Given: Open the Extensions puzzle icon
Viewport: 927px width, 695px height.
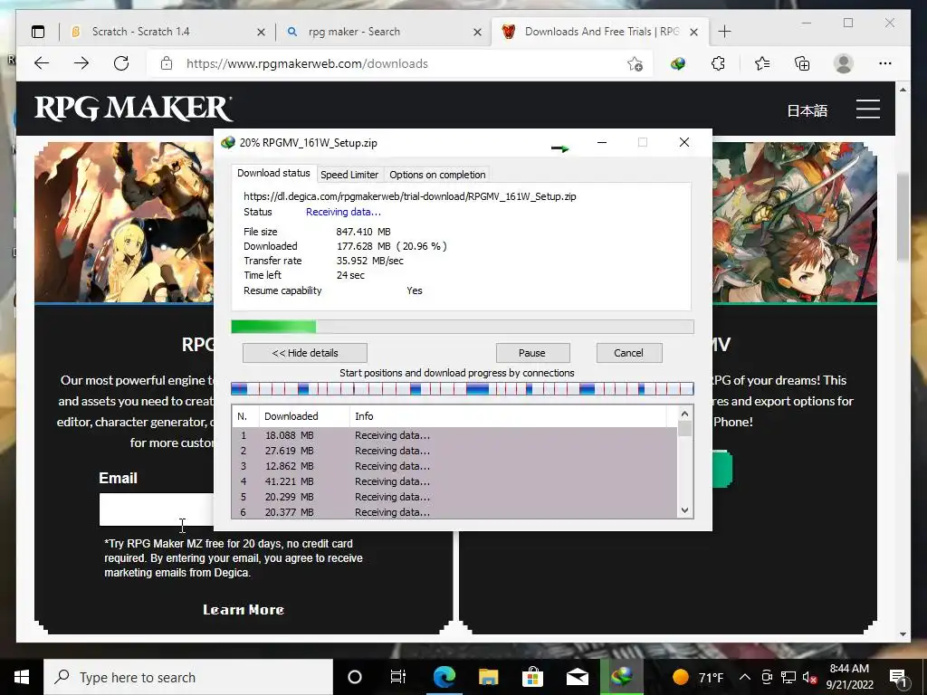Looking at the screenshot, I should point(718,63).
